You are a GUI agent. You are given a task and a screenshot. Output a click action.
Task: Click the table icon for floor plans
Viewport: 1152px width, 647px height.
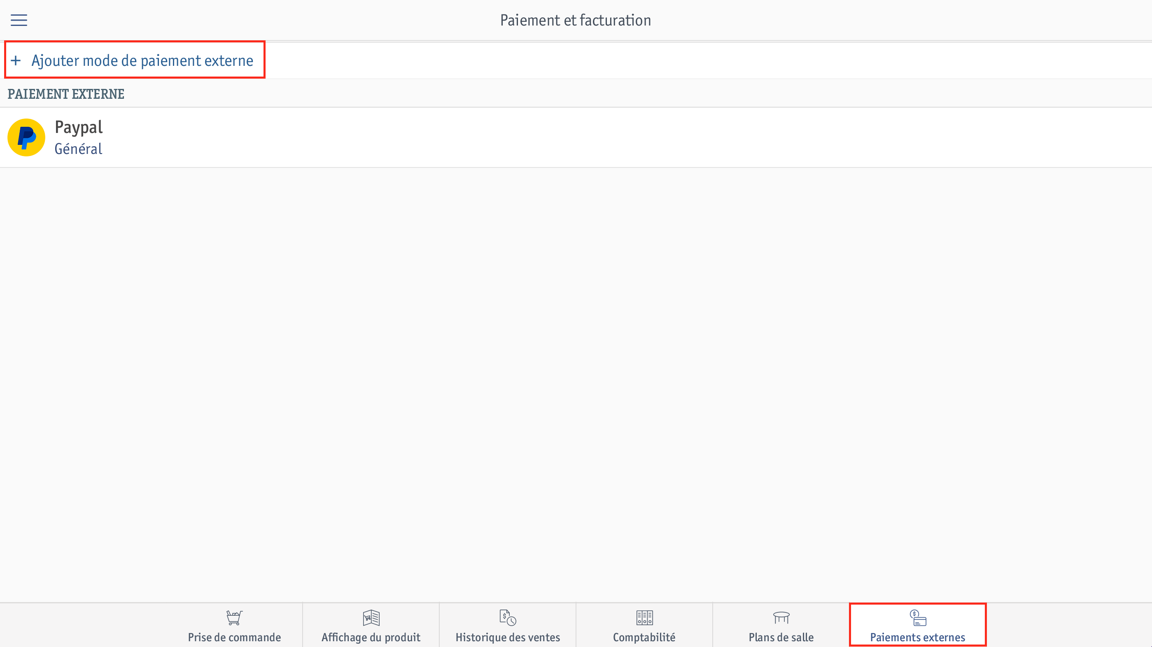[781, 617]
